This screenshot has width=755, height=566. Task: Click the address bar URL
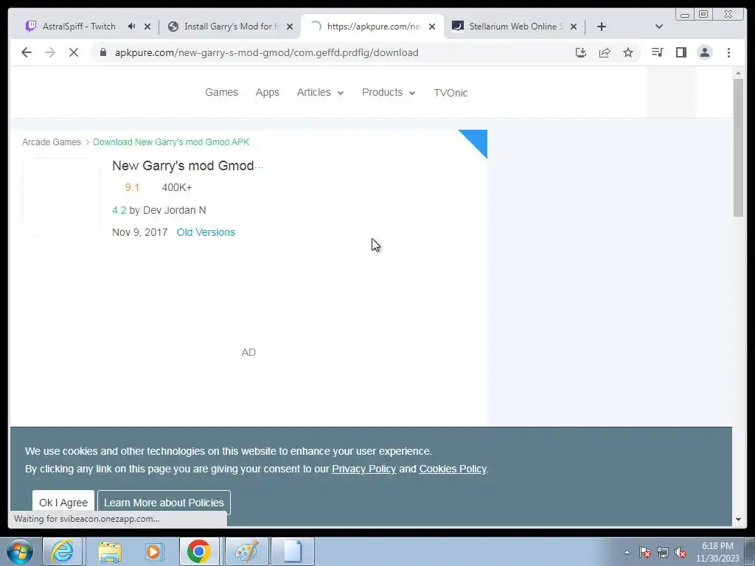(266, 52)
